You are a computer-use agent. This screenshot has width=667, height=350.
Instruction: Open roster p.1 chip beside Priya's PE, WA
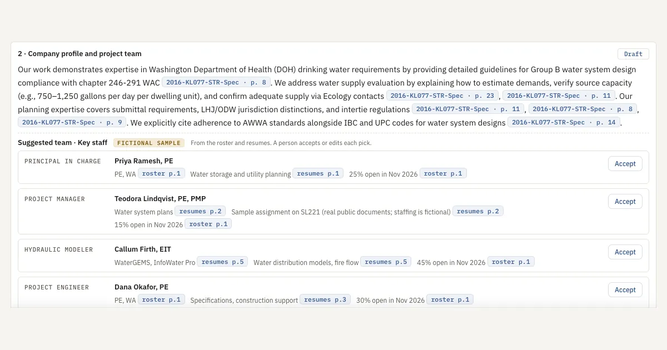click(161, 173)
